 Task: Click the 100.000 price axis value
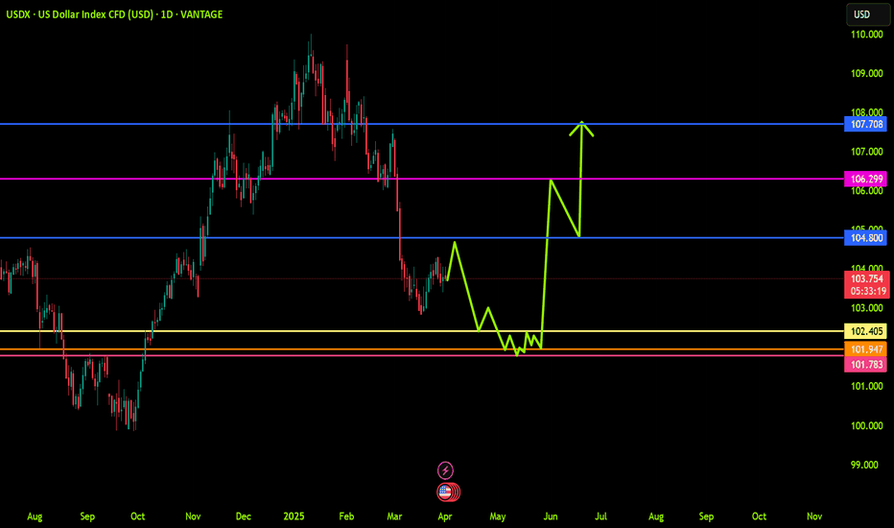pos(866,426)
